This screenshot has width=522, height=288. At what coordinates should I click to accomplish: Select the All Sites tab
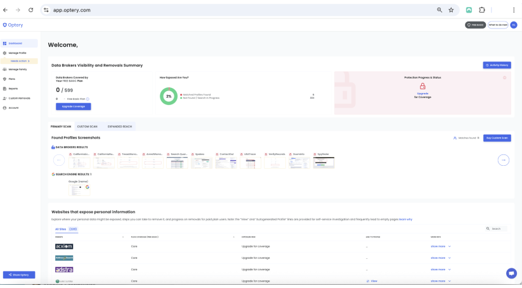[x=66, y=229]
